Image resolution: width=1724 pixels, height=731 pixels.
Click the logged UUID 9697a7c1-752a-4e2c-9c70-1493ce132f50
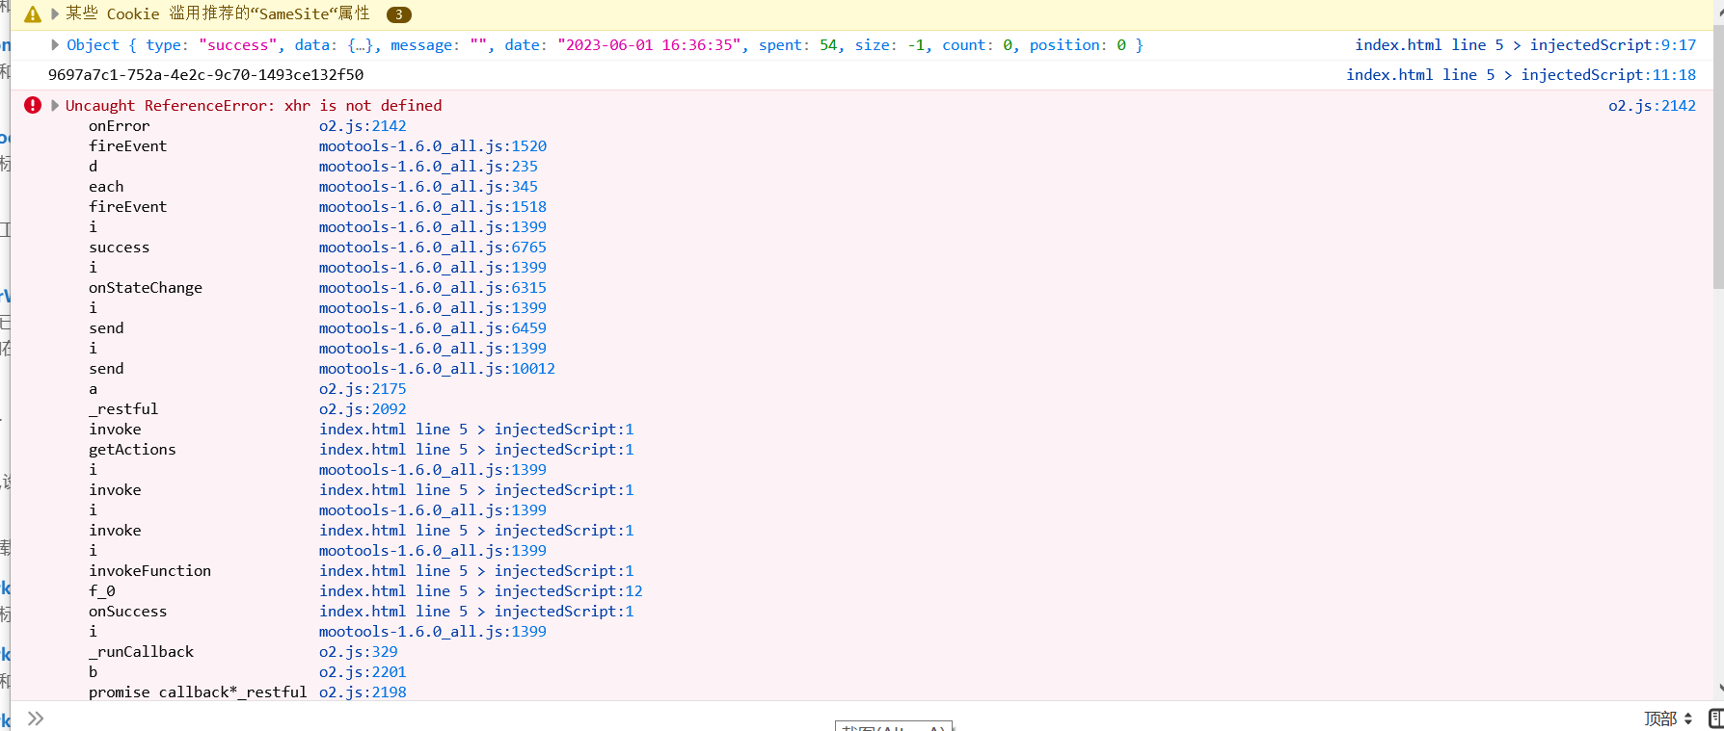coord(206,75)
